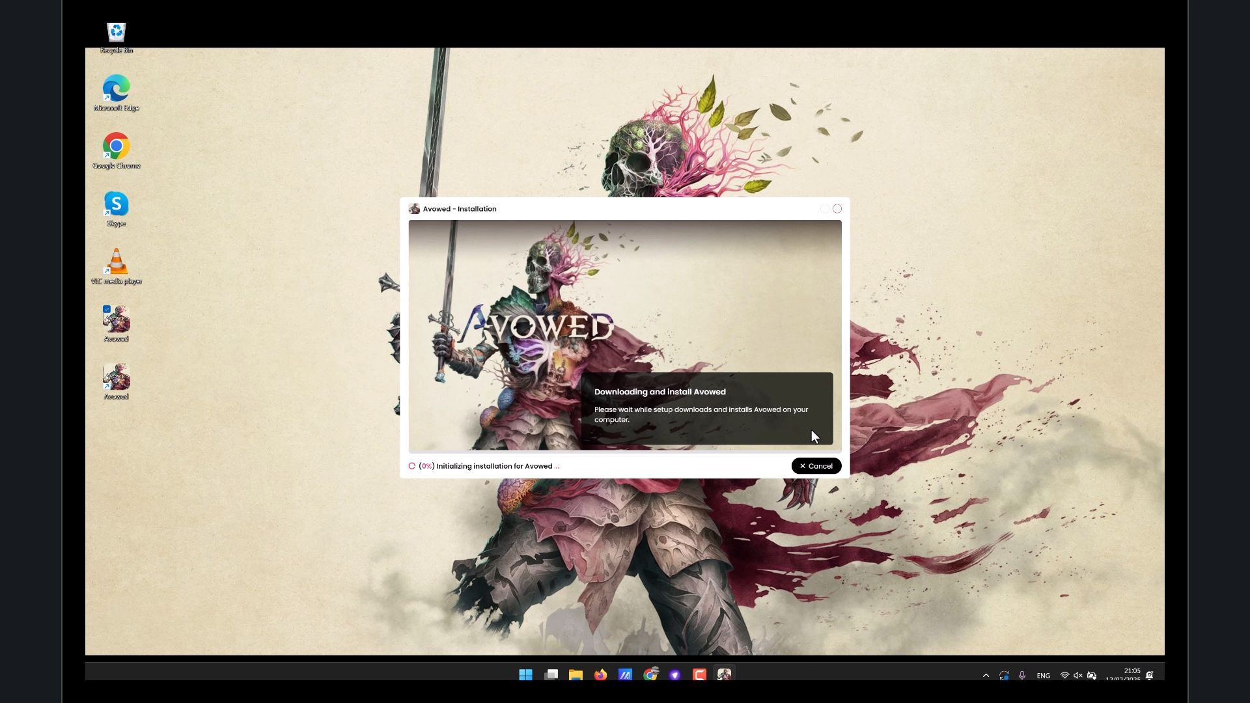This screenshot has height=703, width=1250.
Task: Click the installation progress spinner
Action: (x=412, y=466)
